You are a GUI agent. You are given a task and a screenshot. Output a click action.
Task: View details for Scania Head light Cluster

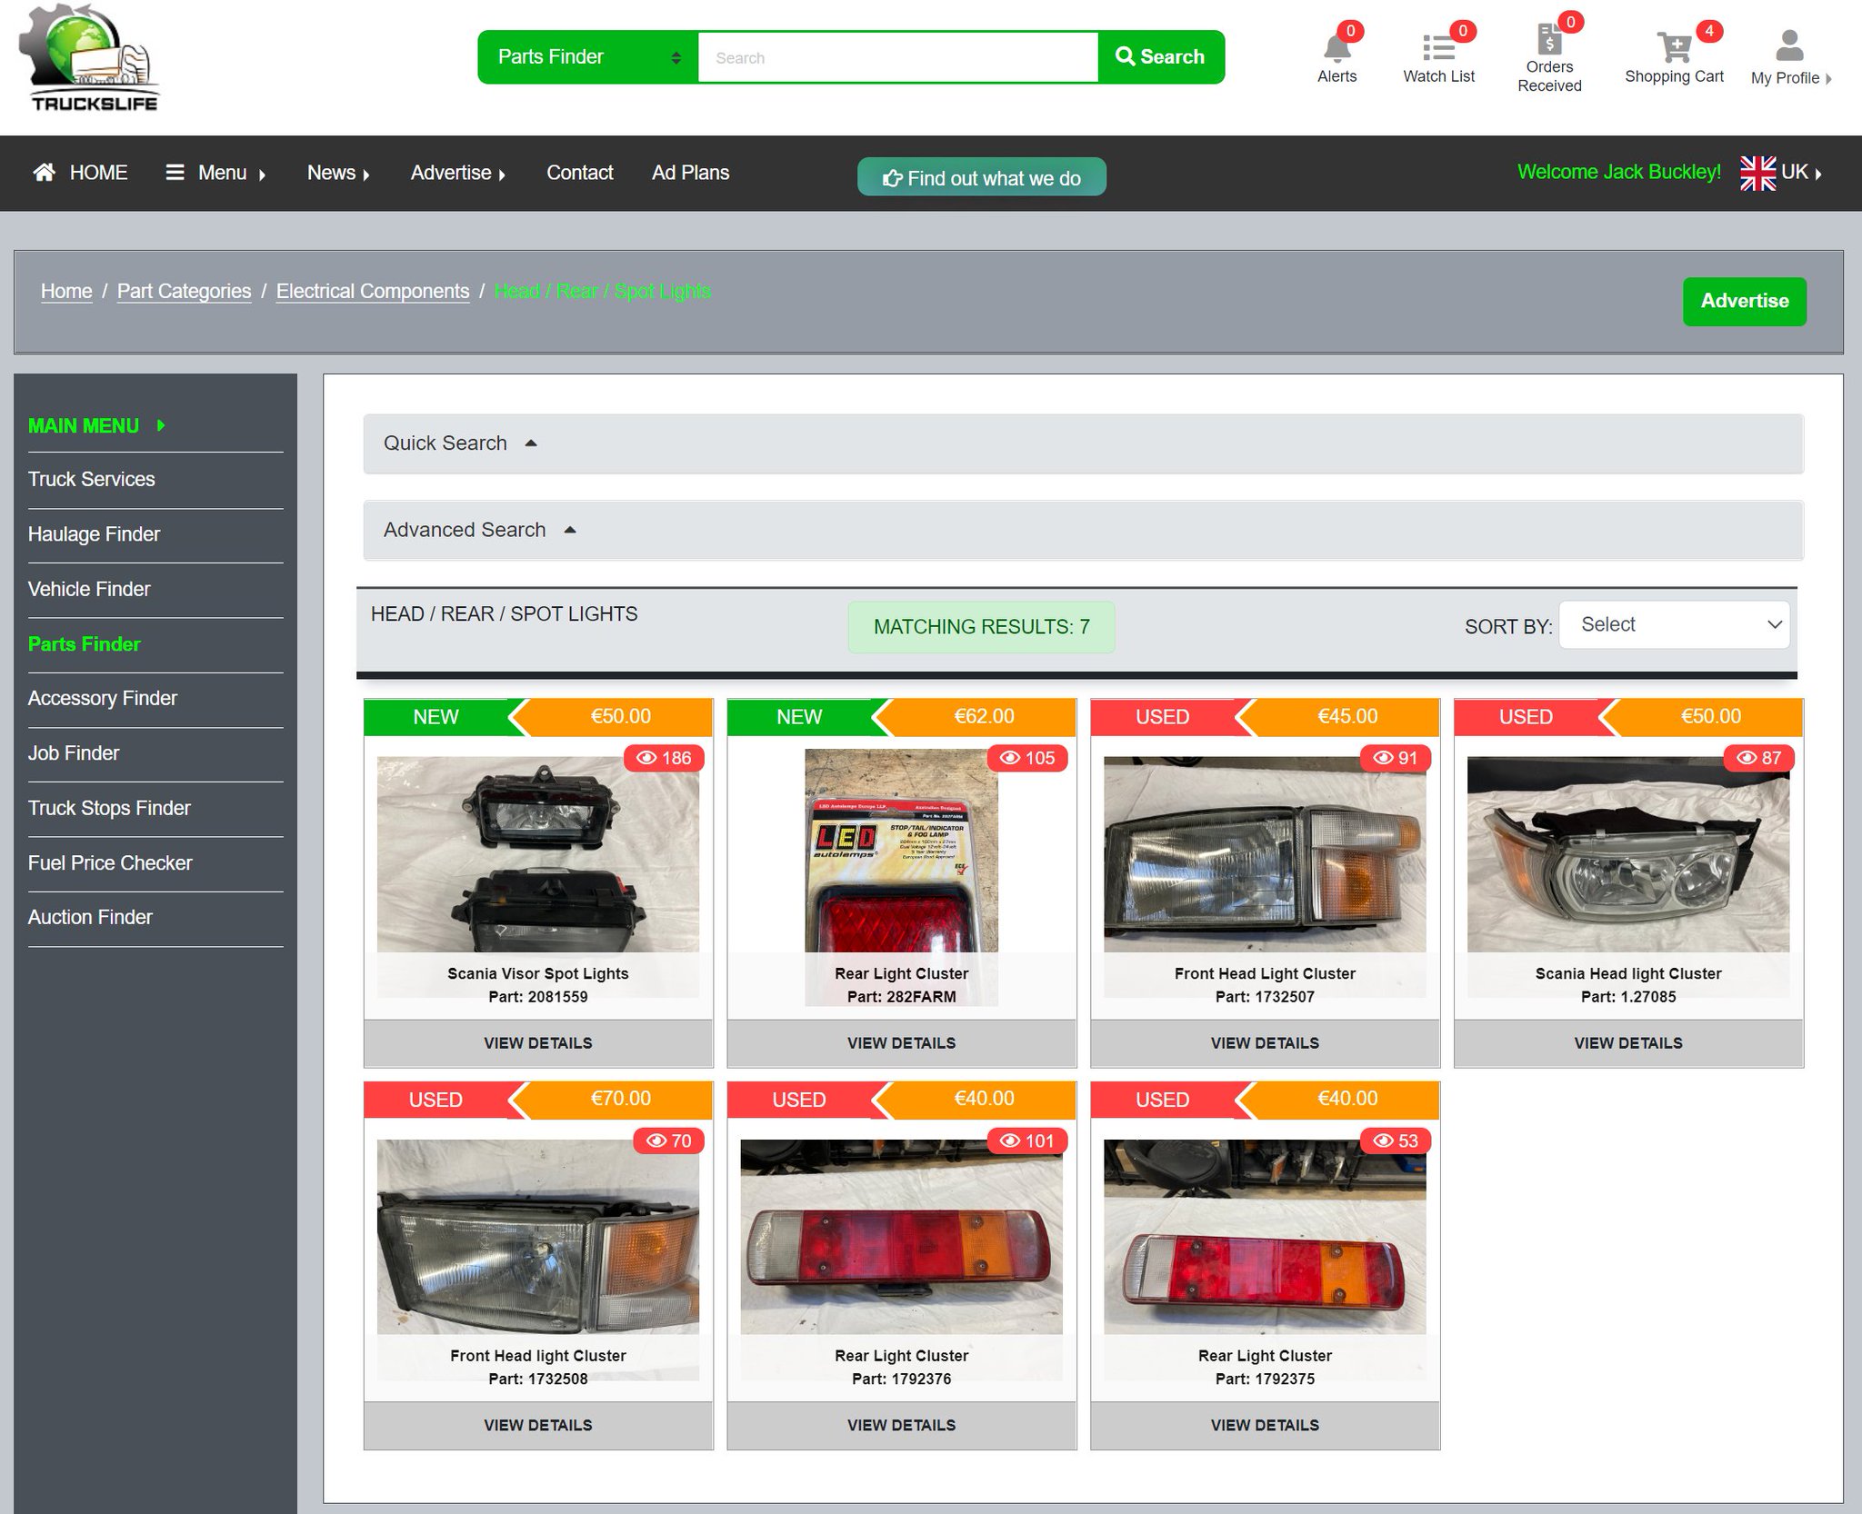coord(1628,1043)
